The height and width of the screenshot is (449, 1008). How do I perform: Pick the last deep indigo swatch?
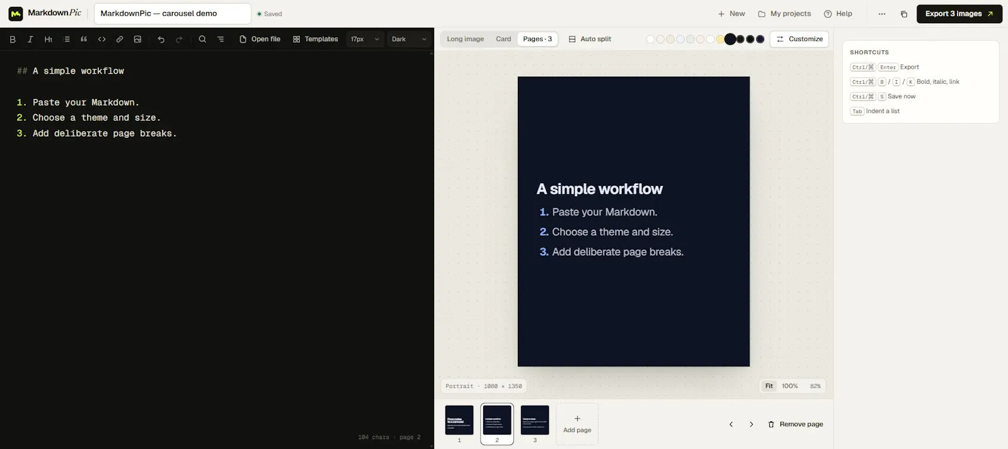[x=760, y=39]
